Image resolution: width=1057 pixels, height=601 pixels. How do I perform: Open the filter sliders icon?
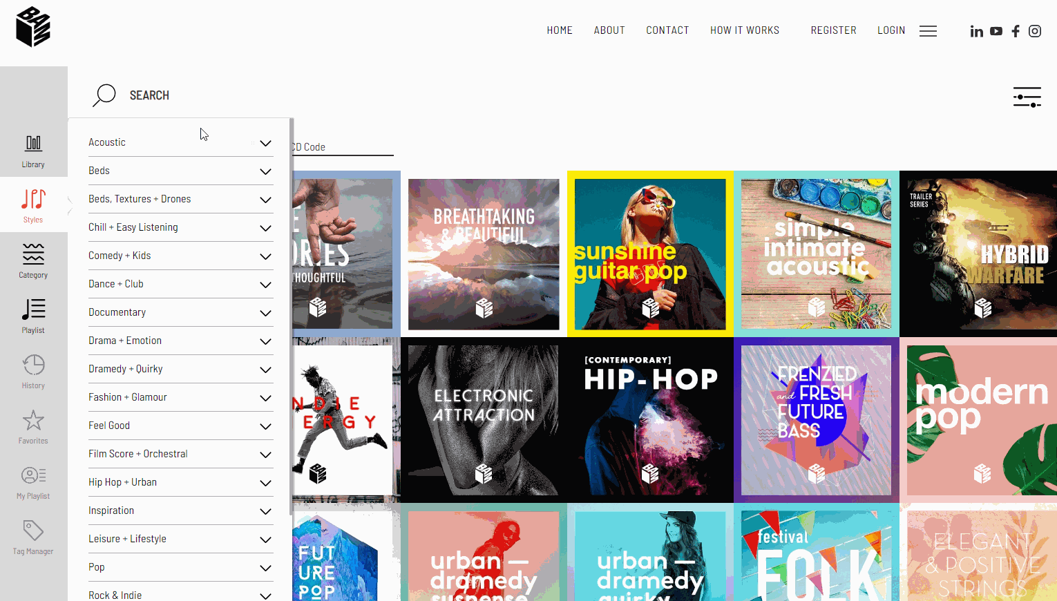click(1027, 97)
